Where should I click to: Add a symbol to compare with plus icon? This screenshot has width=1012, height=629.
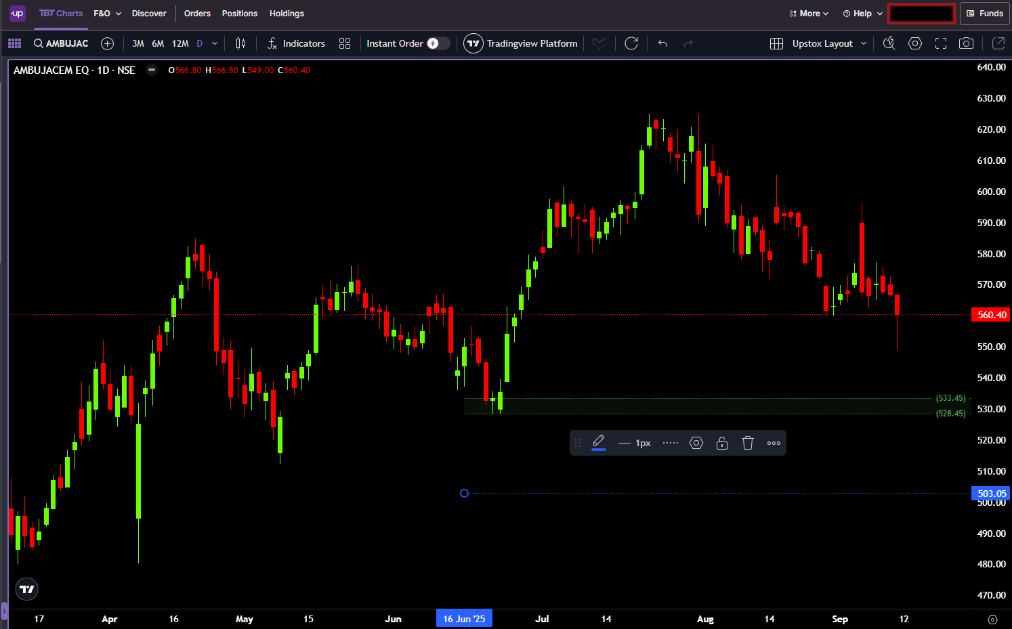click(x=107, y=43)
